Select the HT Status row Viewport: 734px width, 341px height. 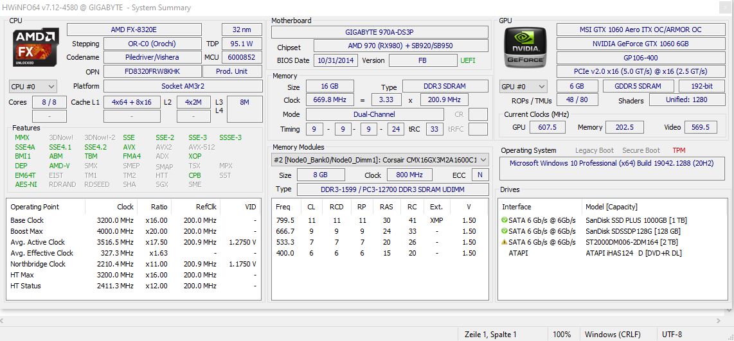[134, 286]
